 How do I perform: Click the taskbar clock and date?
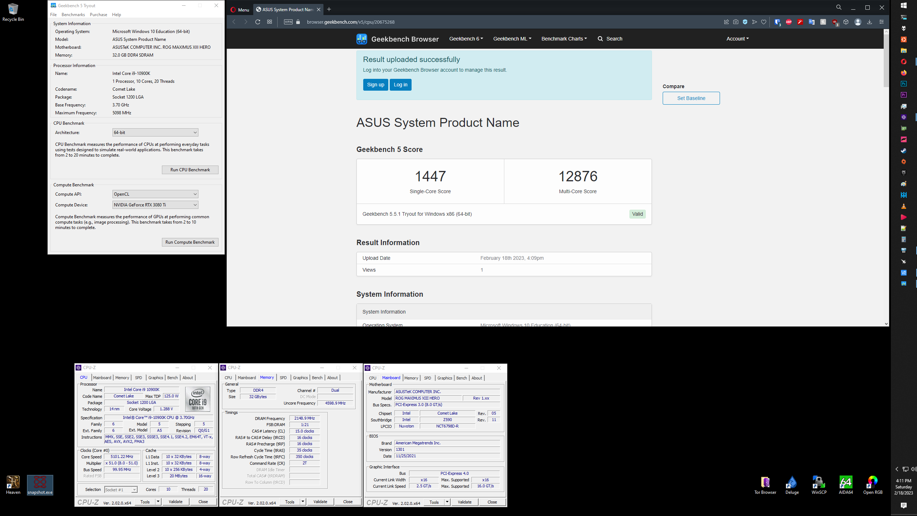pyautogui.click(x=904, y=487)
